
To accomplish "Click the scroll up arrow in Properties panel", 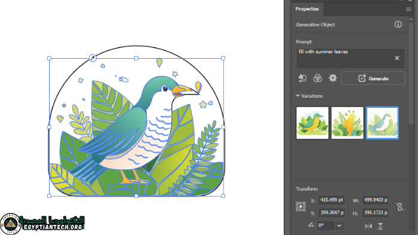I will tap(411, 19).
